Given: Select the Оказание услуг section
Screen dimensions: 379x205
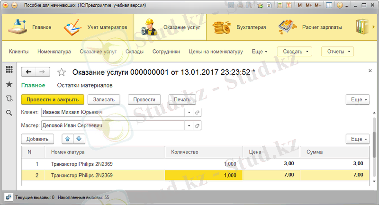Looking at the screenshot, I should (170, 27).
